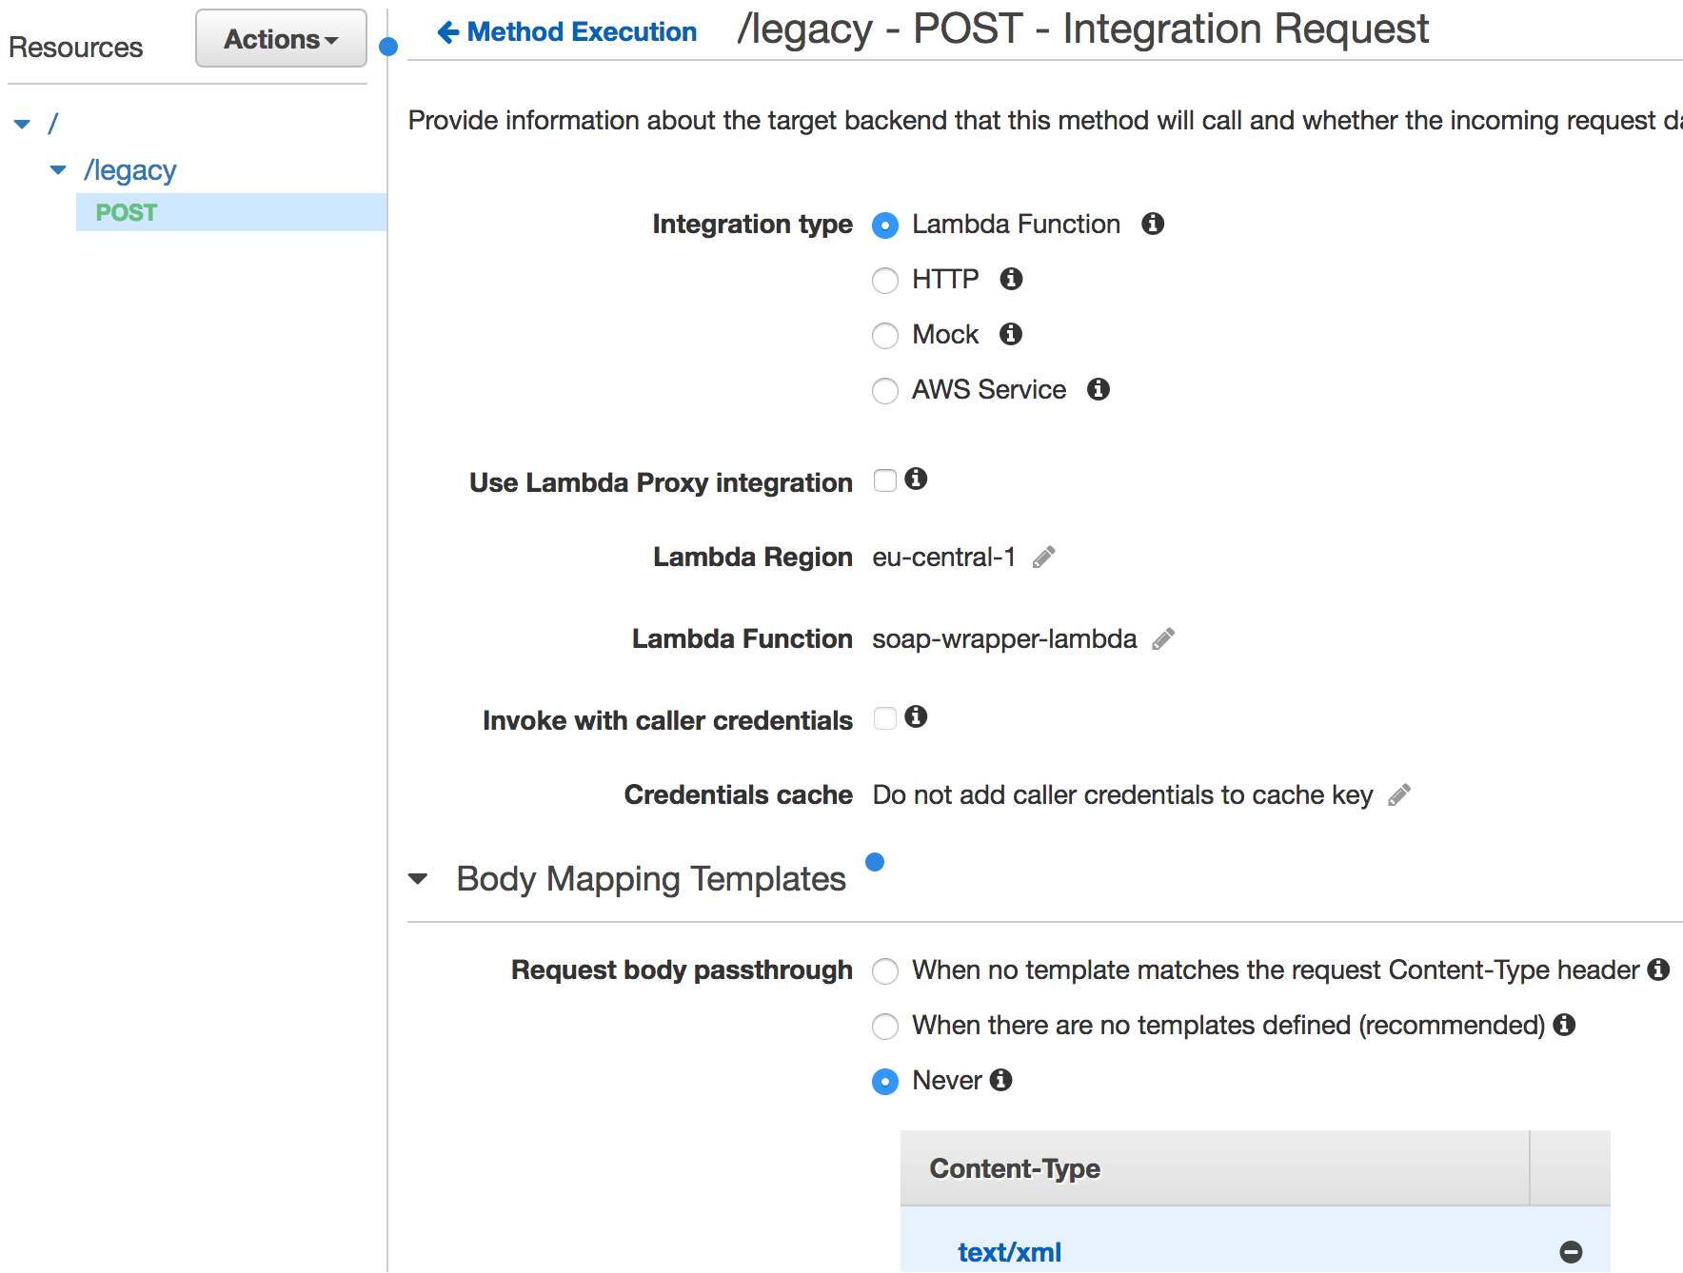
Task: Select HTTP integration type
Action: click(885, 280)
